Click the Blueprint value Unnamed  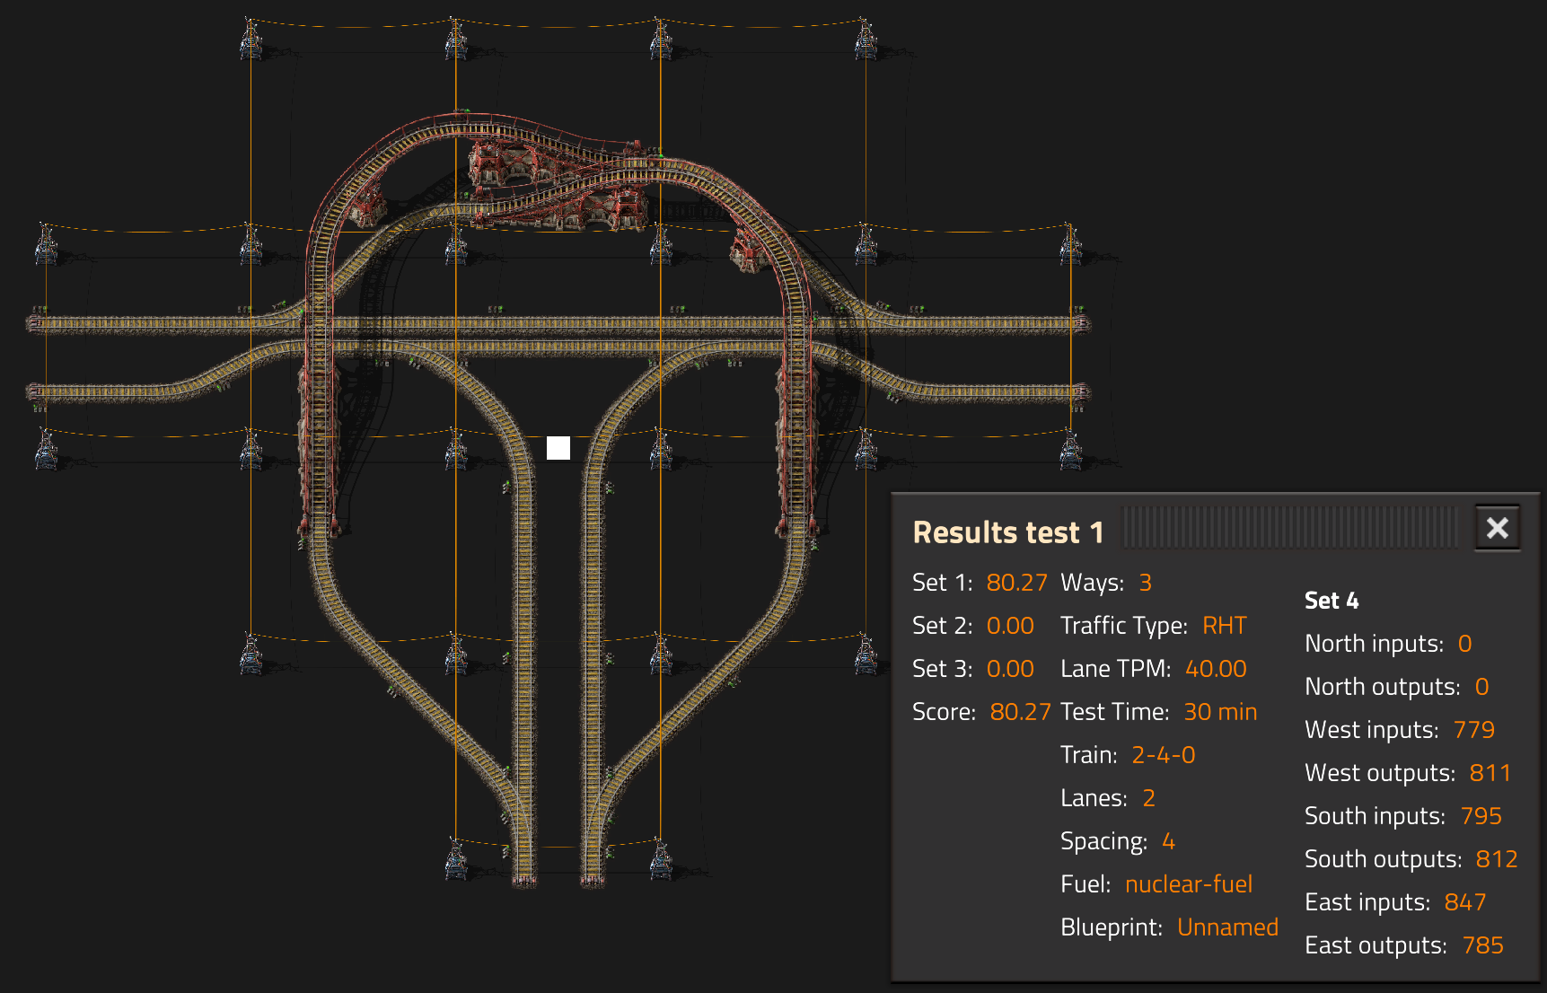pyautogui.click(x=1227, y=927)
